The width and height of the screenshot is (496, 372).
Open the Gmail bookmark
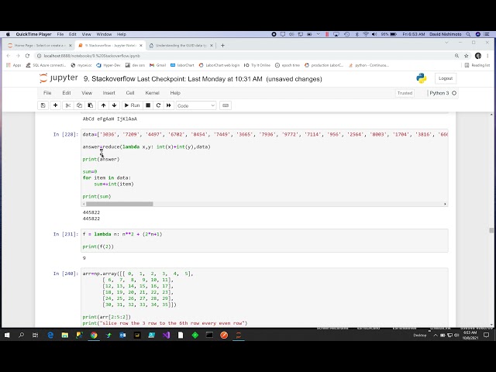tap(158, 65)
